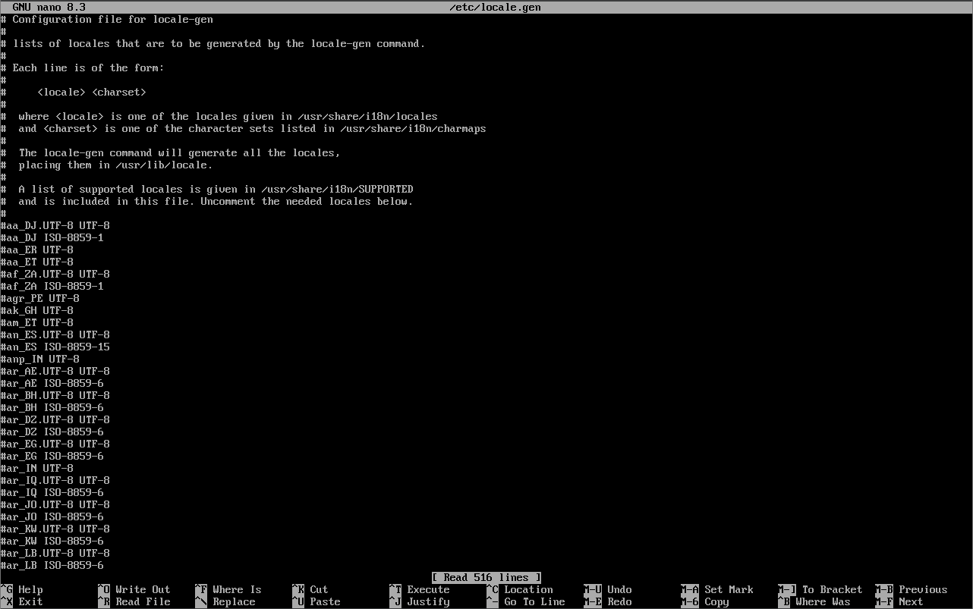Place cursor on the #ar_DZ.UTF-8 UTF-8 line
This screenshot has width=973, height=609.
55,419
